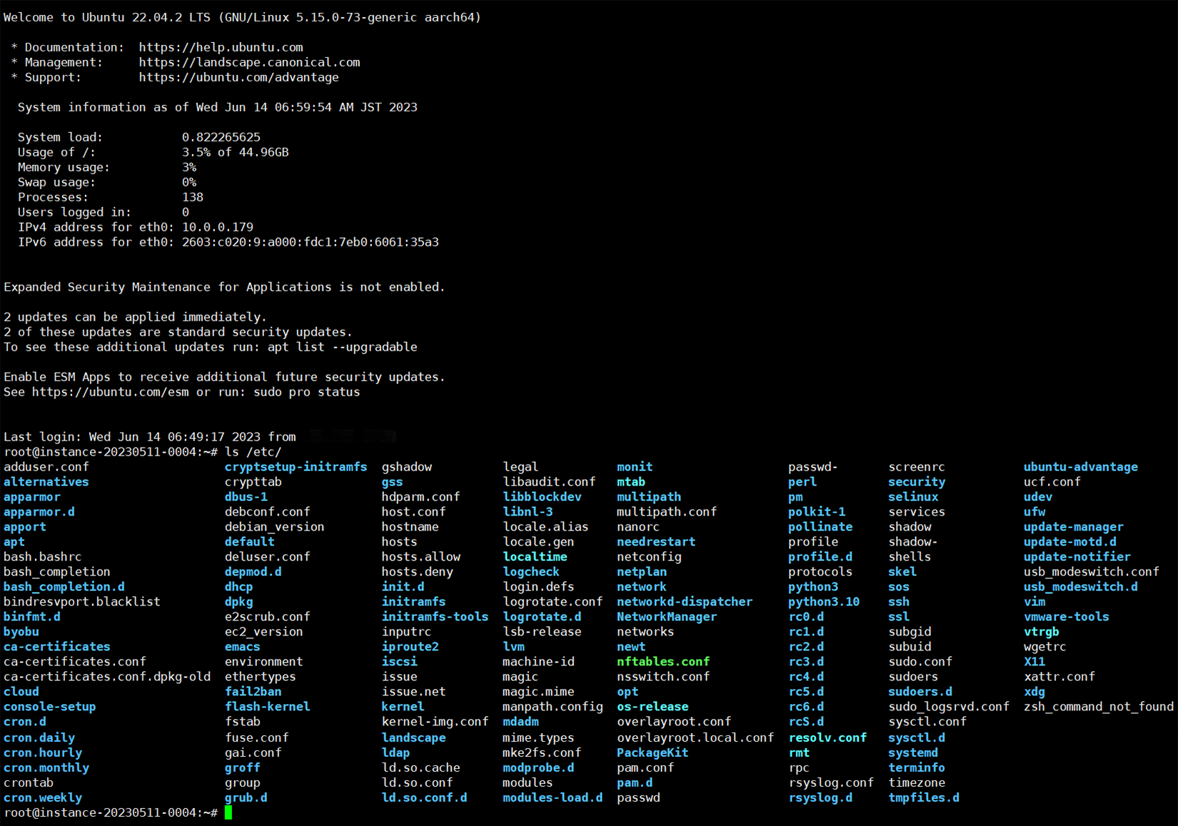
Task: Click the resolv.conf symlink entry
Action: pyautogui.click(x=827, y=737)
